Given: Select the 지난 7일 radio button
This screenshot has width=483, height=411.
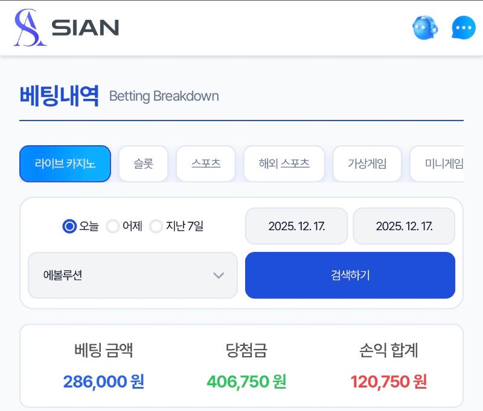Looking at the screenshot, I should (x=156, y=227).
